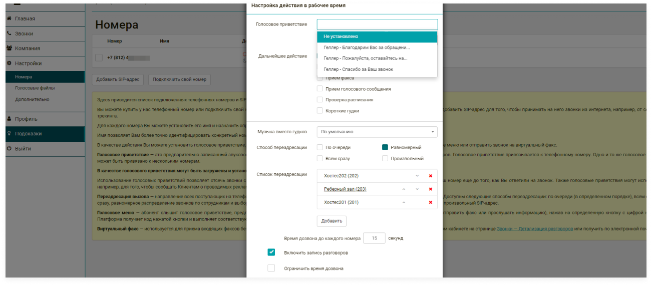
Task: Open the Реберный зал (203) link
Action: point(345,189)
